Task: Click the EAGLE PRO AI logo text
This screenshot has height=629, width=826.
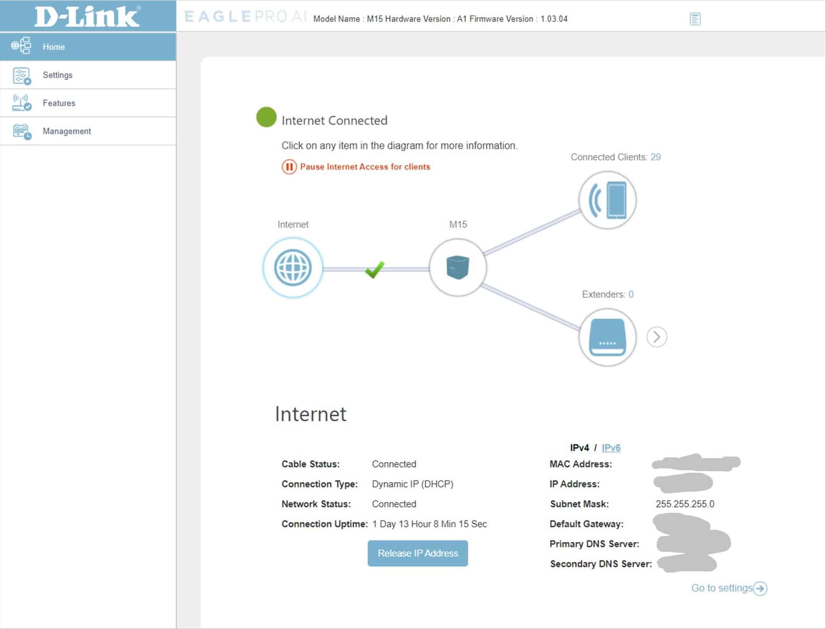Action: click(246, 17)
